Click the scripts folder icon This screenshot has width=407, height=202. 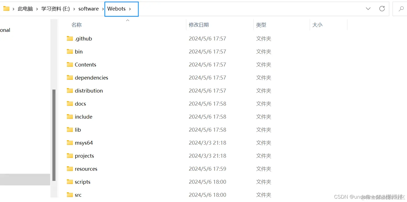point(70,182)
